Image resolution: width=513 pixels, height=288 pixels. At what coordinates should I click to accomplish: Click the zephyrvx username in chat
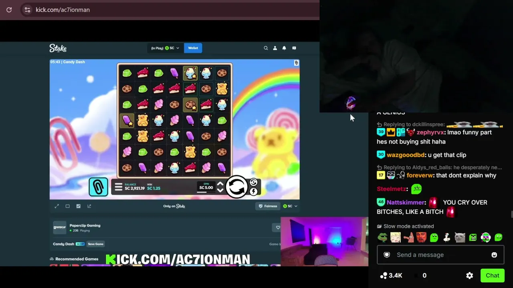click(x=430, y=132)
